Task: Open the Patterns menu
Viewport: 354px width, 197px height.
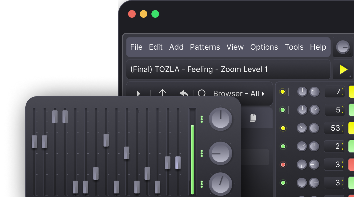Action: point(205,47)
